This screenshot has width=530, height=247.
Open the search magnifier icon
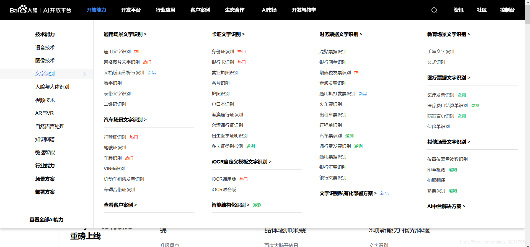(434, 10)
